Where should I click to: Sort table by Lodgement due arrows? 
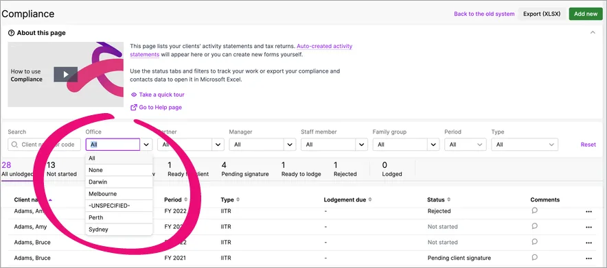pyautogui.click(x=369, y=199)
